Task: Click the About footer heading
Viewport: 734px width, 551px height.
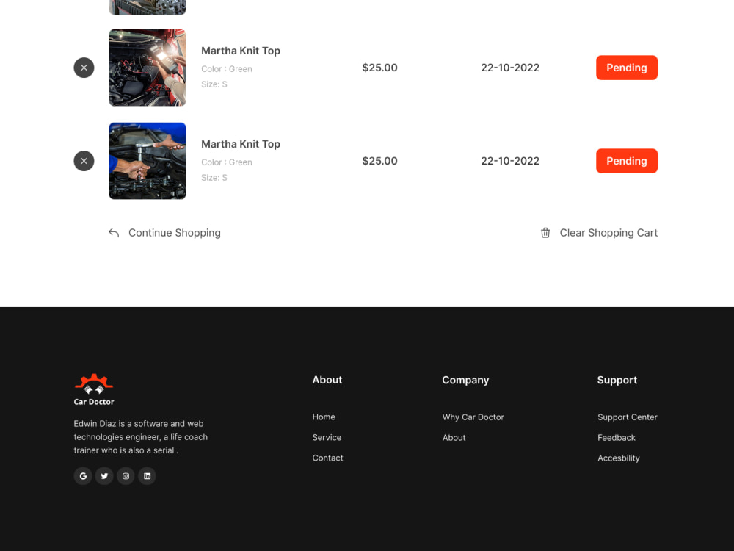Action: [327, 380]
